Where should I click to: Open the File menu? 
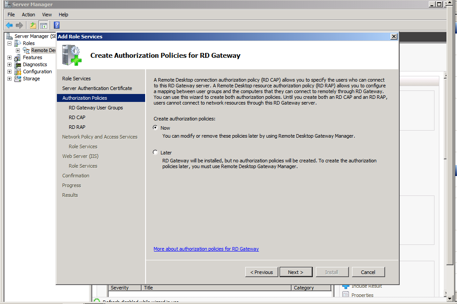(x=11, y=15)
